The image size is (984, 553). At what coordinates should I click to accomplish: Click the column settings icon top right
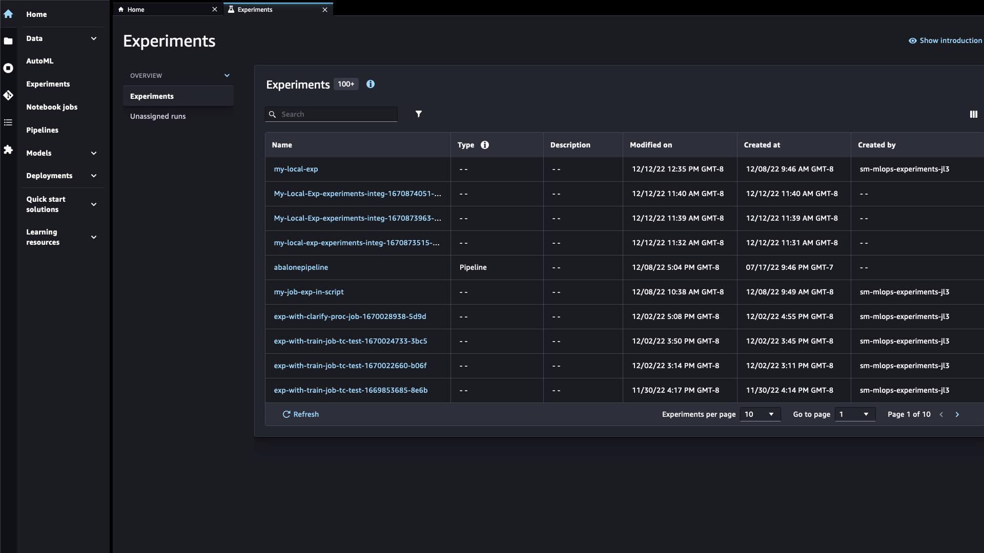[x=974, y=114]
